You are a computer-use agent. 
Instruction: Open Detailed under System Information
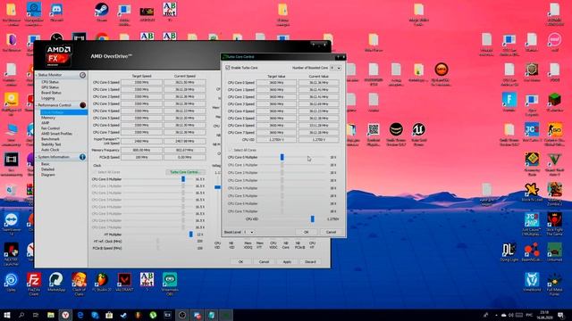click(47, 169)
